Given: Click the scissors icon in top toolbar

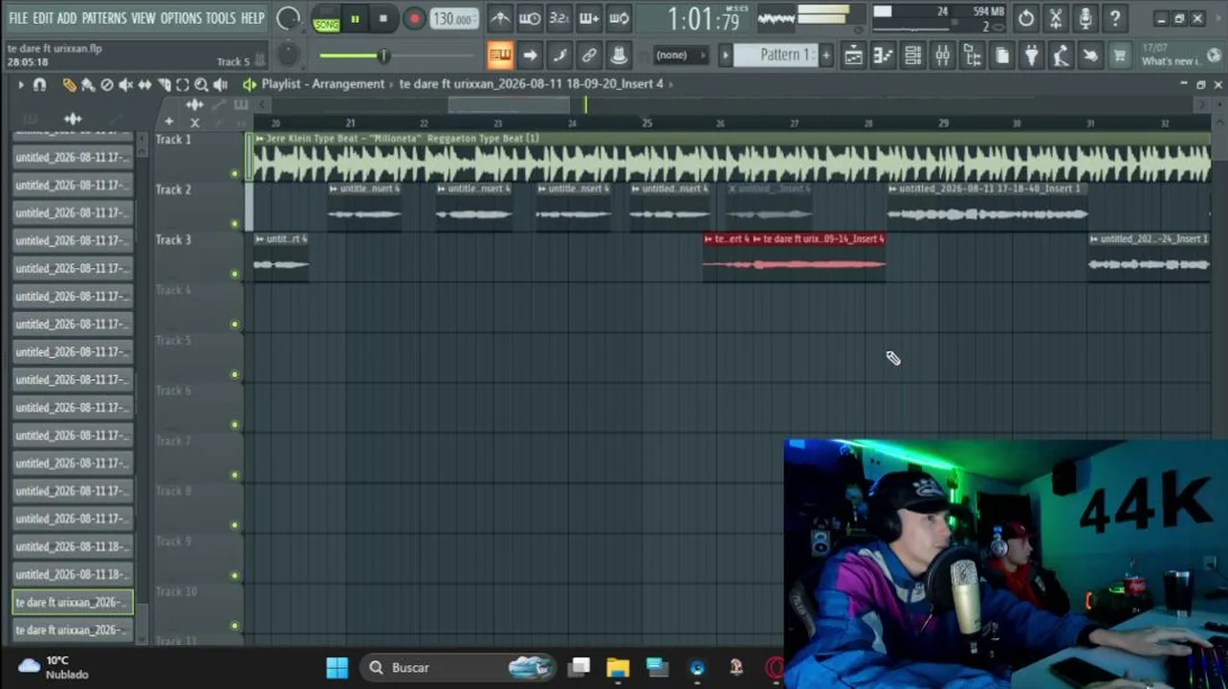Looking at the screenshot, I should click(x=1056, y=18).
